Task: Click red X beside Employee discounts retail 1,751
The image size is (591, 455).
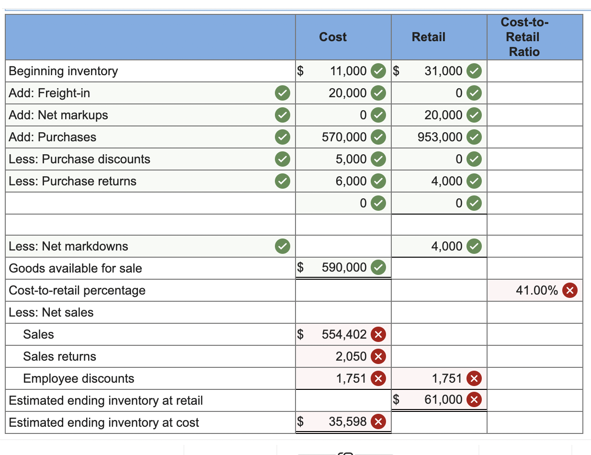Action: click(x=475, y=378)
